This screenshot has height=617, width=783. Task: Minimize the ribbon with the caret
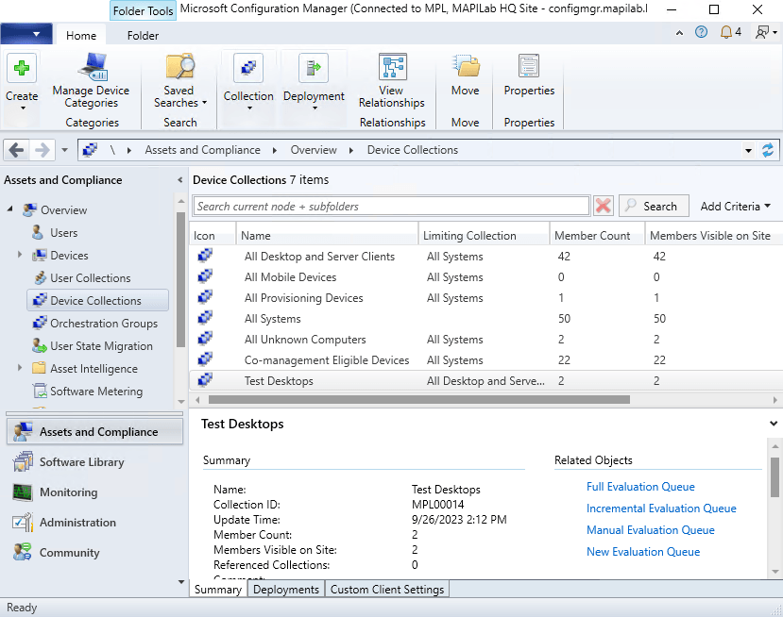click(679, 33)
